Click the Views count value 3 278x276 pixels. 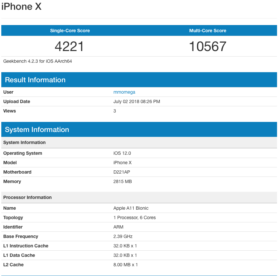115,111
